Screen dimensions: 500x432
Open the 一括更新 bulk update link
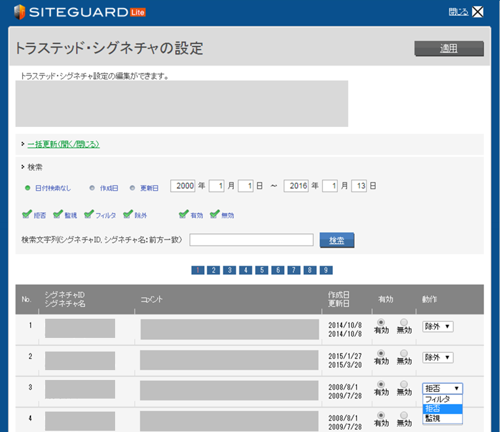coord(63,144)
